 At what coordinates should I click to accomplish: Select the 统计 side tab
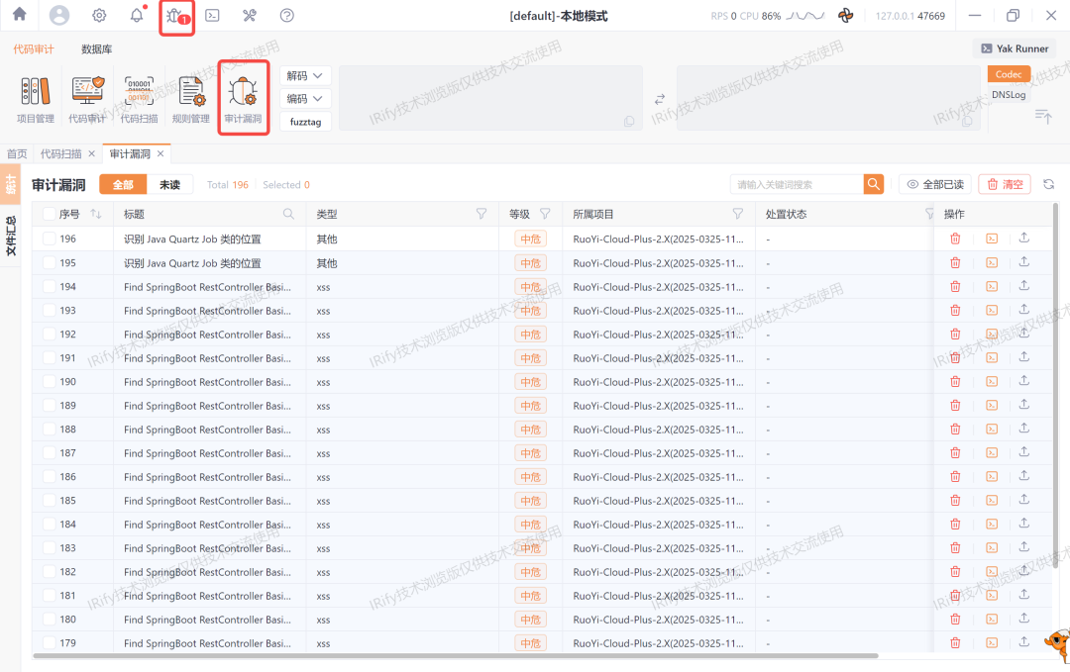[x=10, y=184]
